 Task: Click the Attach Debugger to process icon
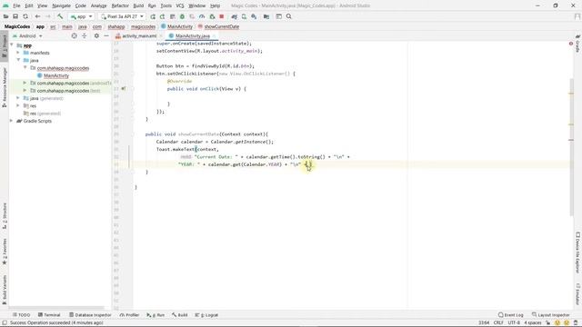pyautogui.click(x=212, y=16)
